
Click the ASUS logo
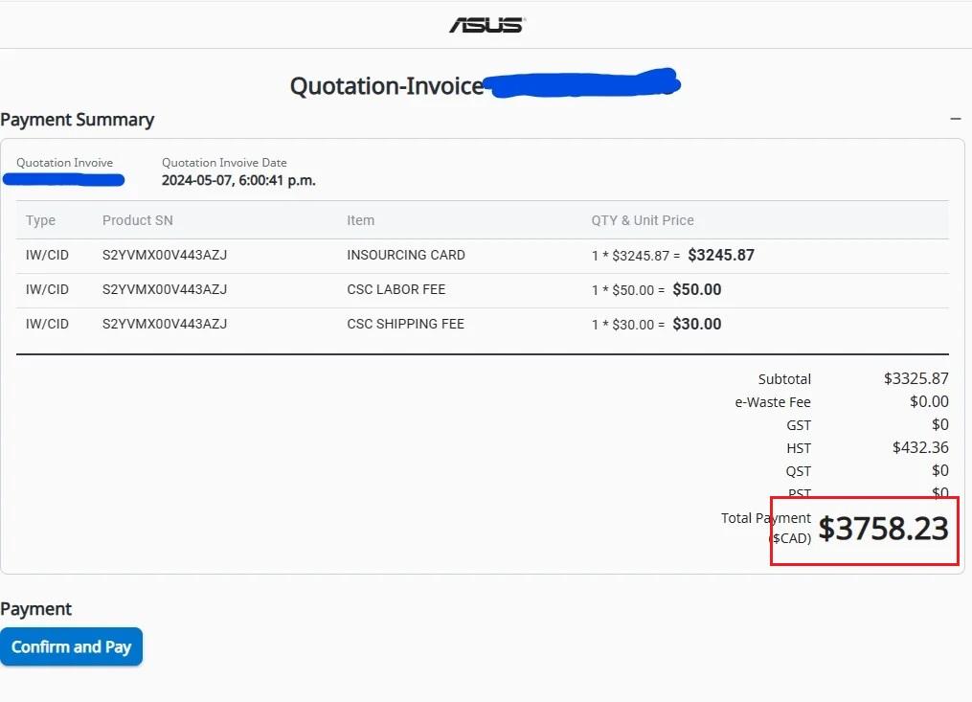coord(486,24)
